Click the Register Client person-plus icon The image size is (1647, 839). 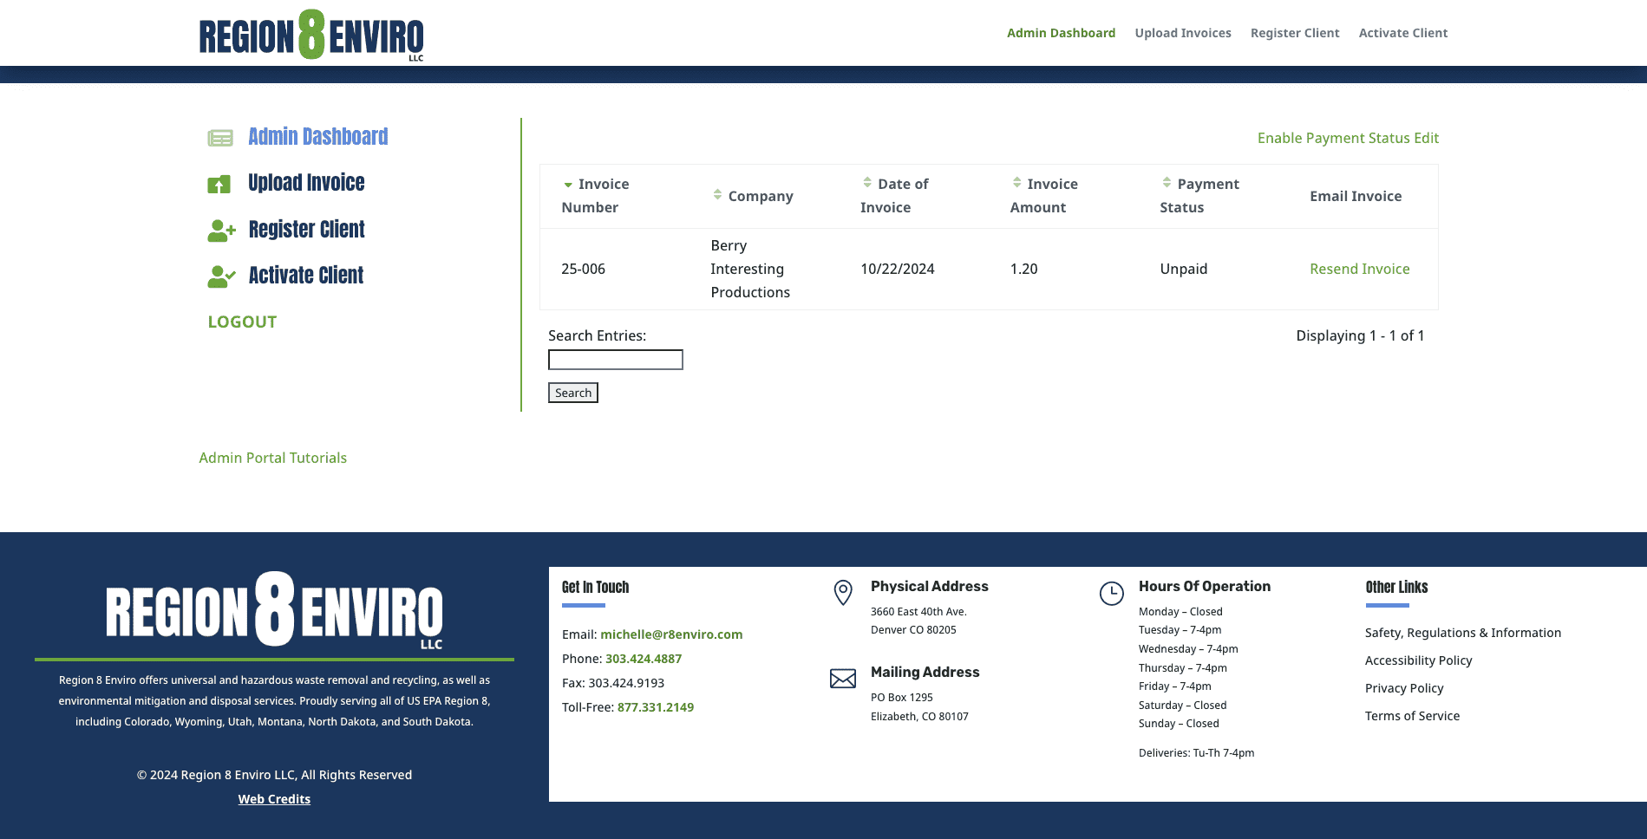point(221,231)
